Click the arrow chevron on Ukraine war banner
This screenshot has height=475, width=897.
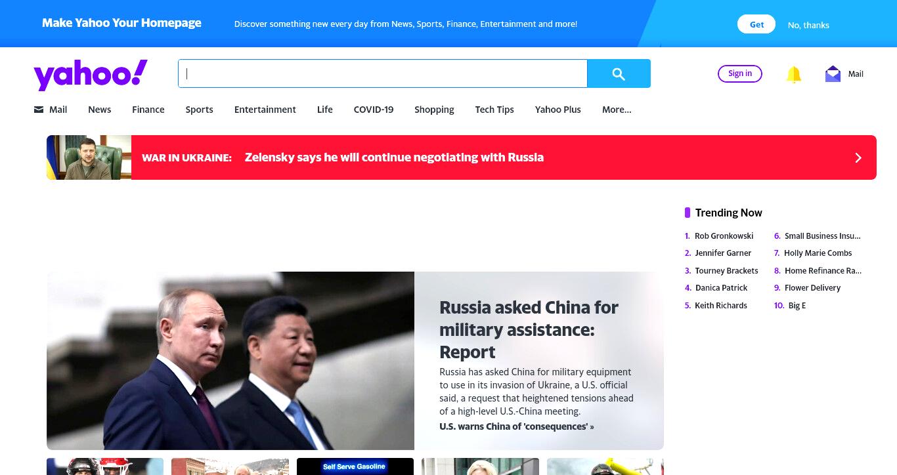[x=858, y=157]
